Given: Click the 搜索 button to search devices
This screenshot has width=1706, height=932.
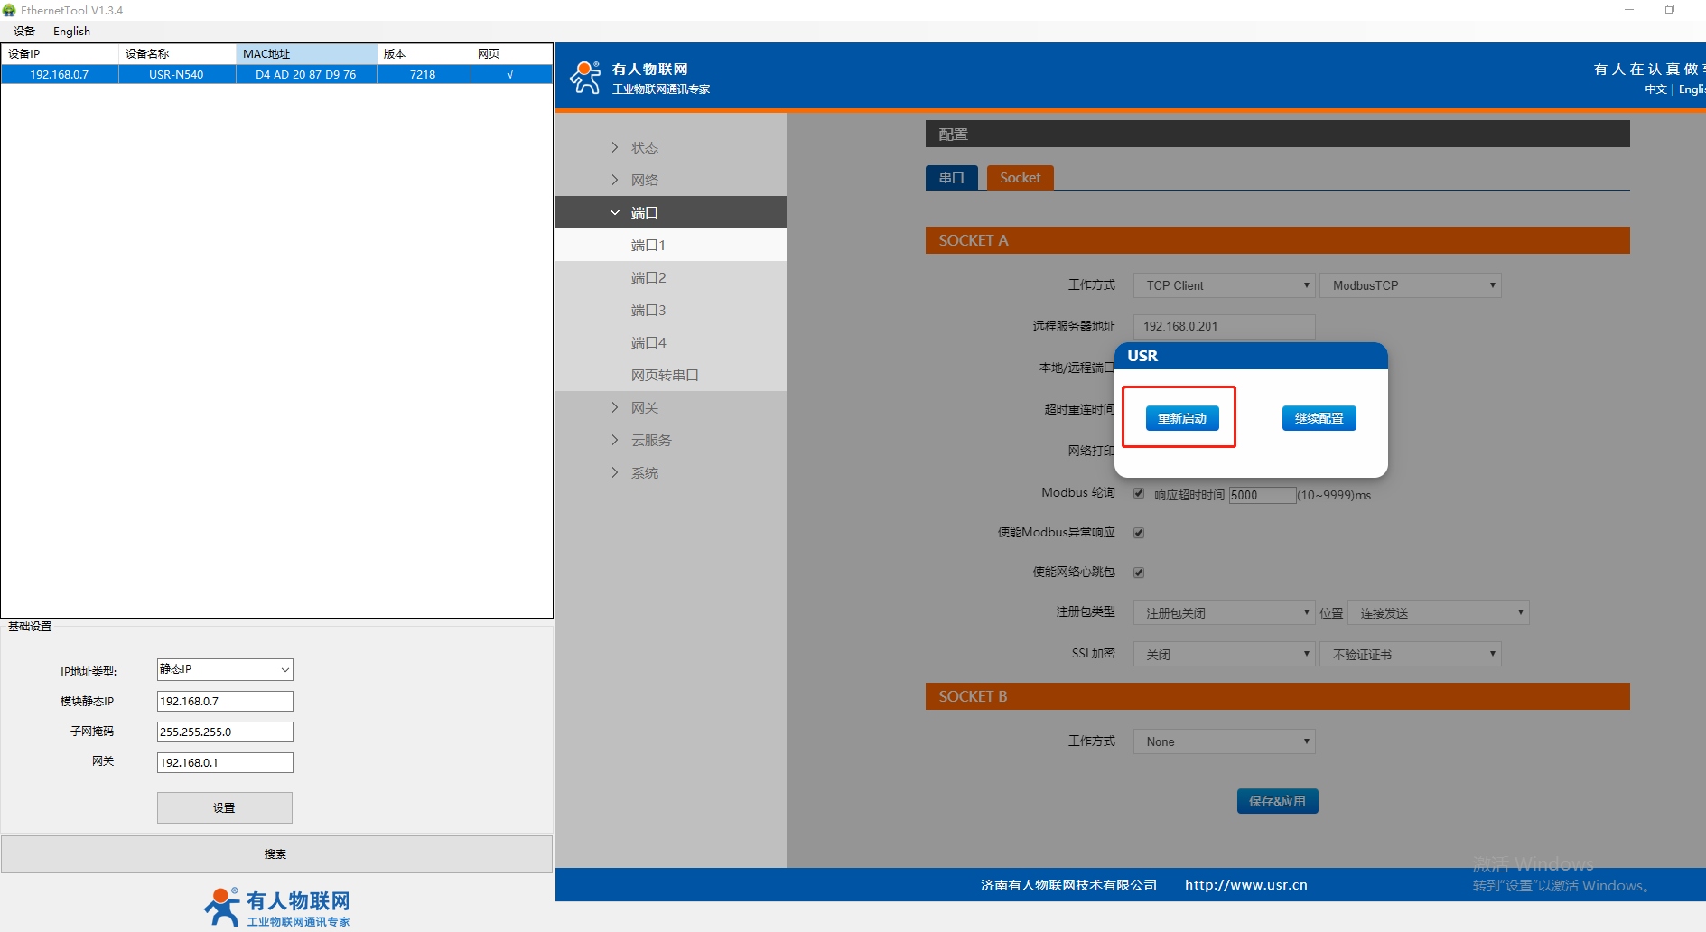Looking at the screenshot, I should tap(276, 853).
